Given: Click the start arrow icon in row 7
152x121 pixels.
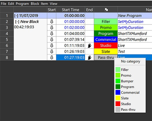Looking at the screenshot, I should 52,52.
